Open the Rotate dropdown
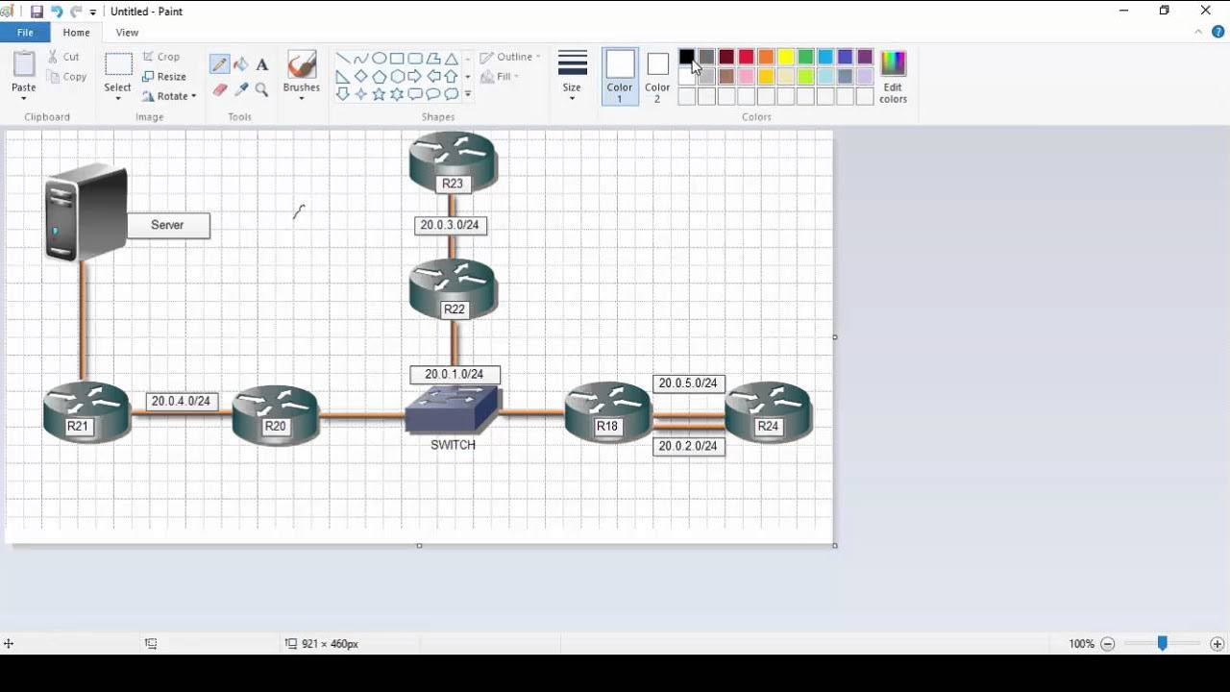Image resolution: width=1230 pixels, height=692 pixels. pyautogui.click(x=169, y=96)
